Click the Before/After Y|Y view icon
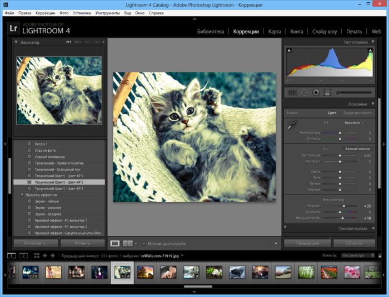389x297 pixels. coord(128,243)
